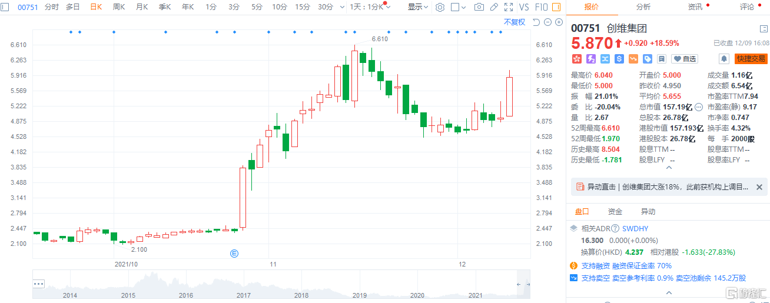Open VS stock comparison

pos(524,7)
